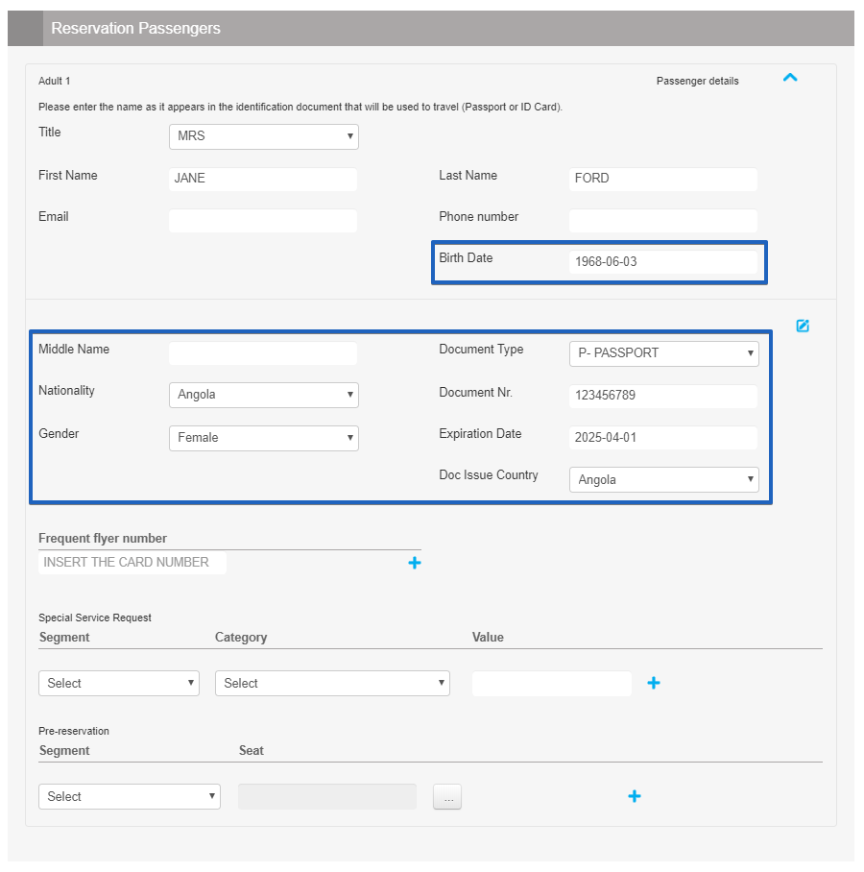This screenshot has height=872, width=864.
Task: Open the seat picker ellipsis button
Action: click(447, 797)
